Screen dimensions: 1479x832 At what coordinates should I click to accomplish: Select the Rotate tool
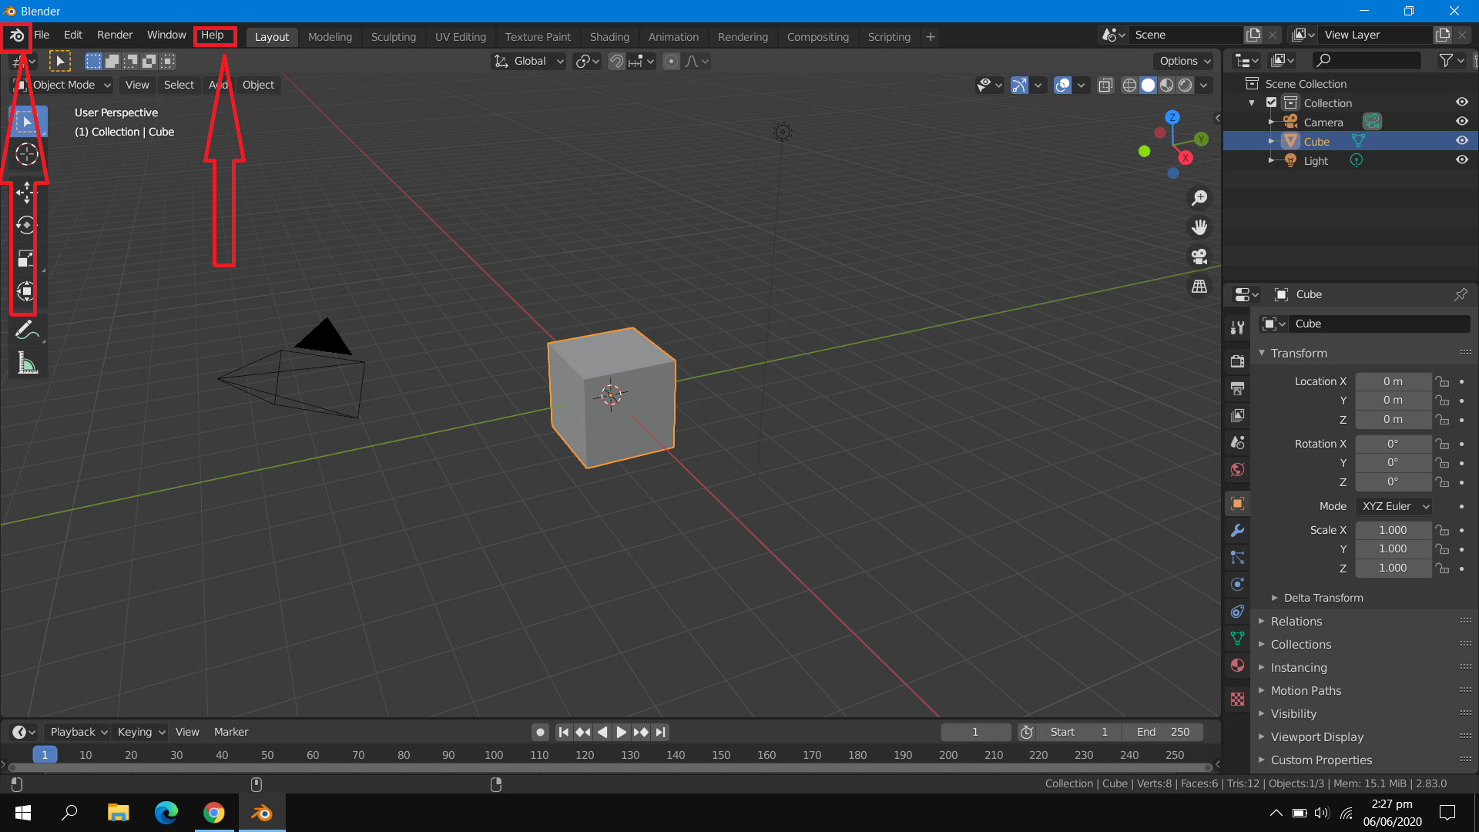pyautogui.click(x=27, y=225)
